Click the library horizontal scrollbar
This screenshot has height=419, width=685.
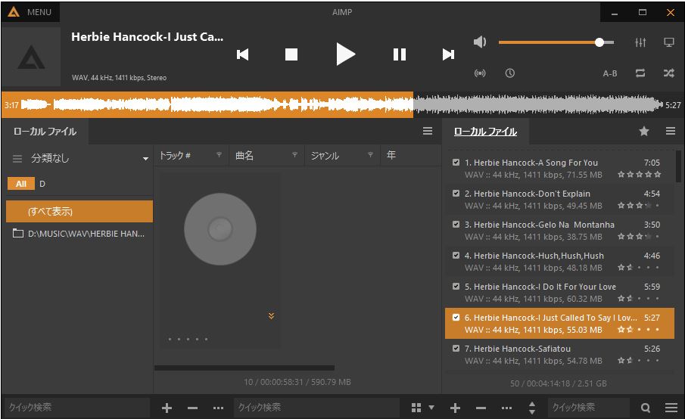coord(244,368)
